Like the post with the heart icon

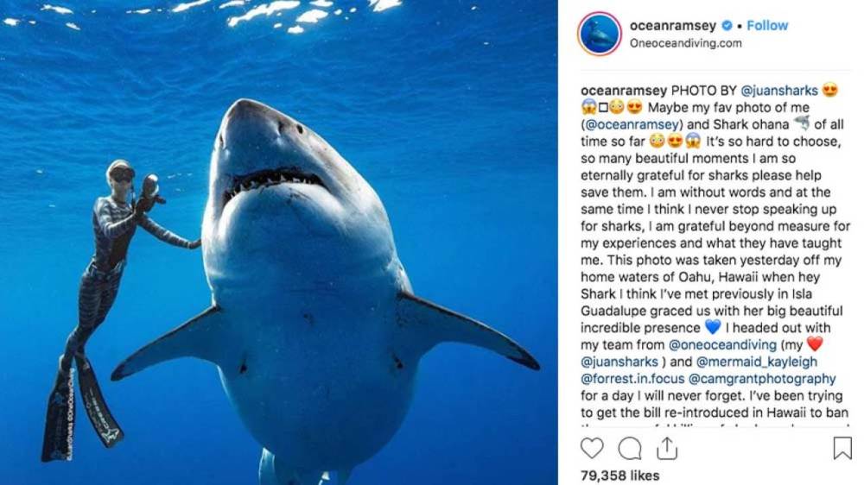pos(592,448)
